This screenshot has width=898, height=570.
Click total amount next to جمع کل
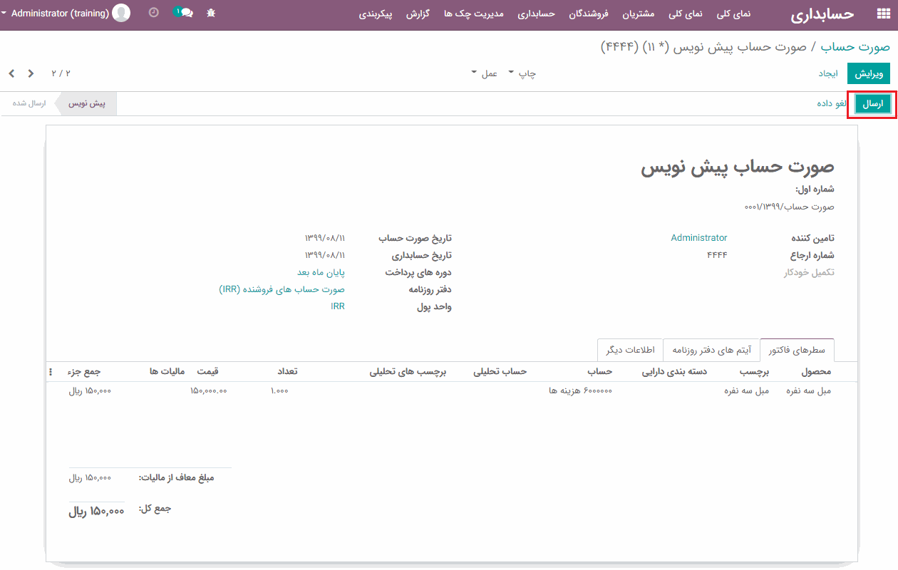click(96, 512)
